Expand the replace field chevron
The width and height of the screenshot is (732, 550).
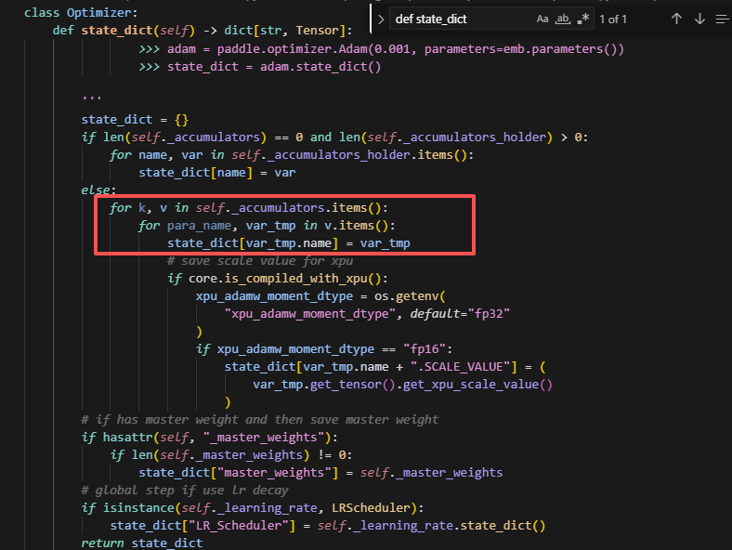(381, 19)
